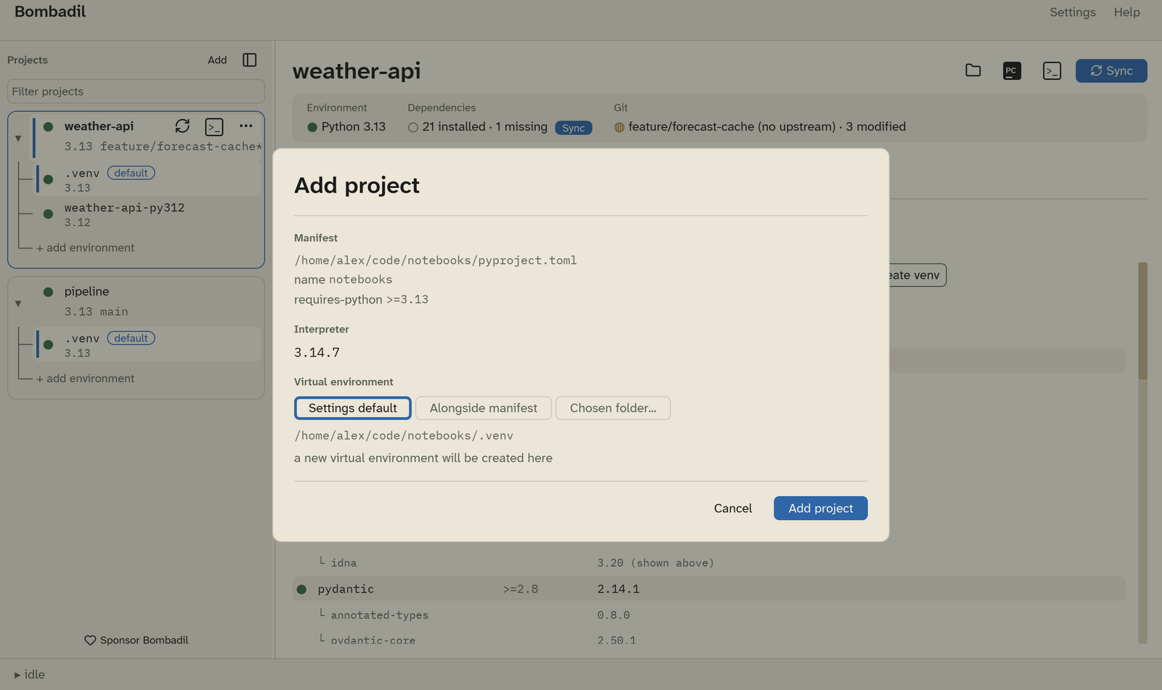Collapse the weather-api project tree
1162x690 pixels.
coord(18,138)
